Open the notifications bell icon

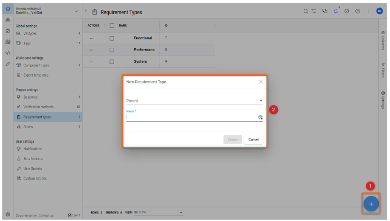tap(336, 12)
